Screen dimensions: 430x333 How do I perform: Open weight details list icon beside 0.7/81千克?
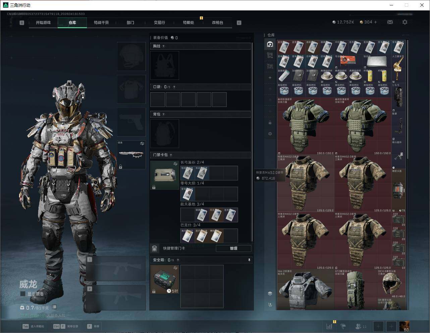54,307
